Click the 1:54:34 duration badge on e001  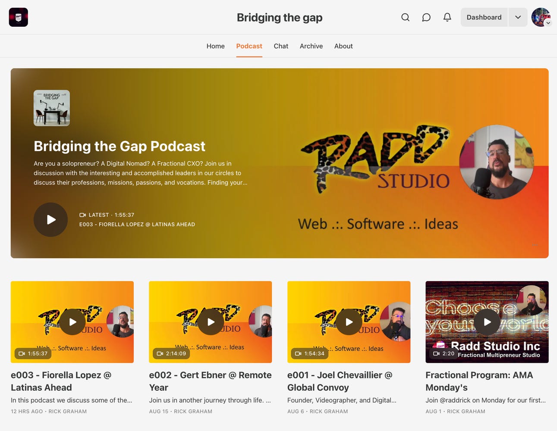click(x=310, y=353)
